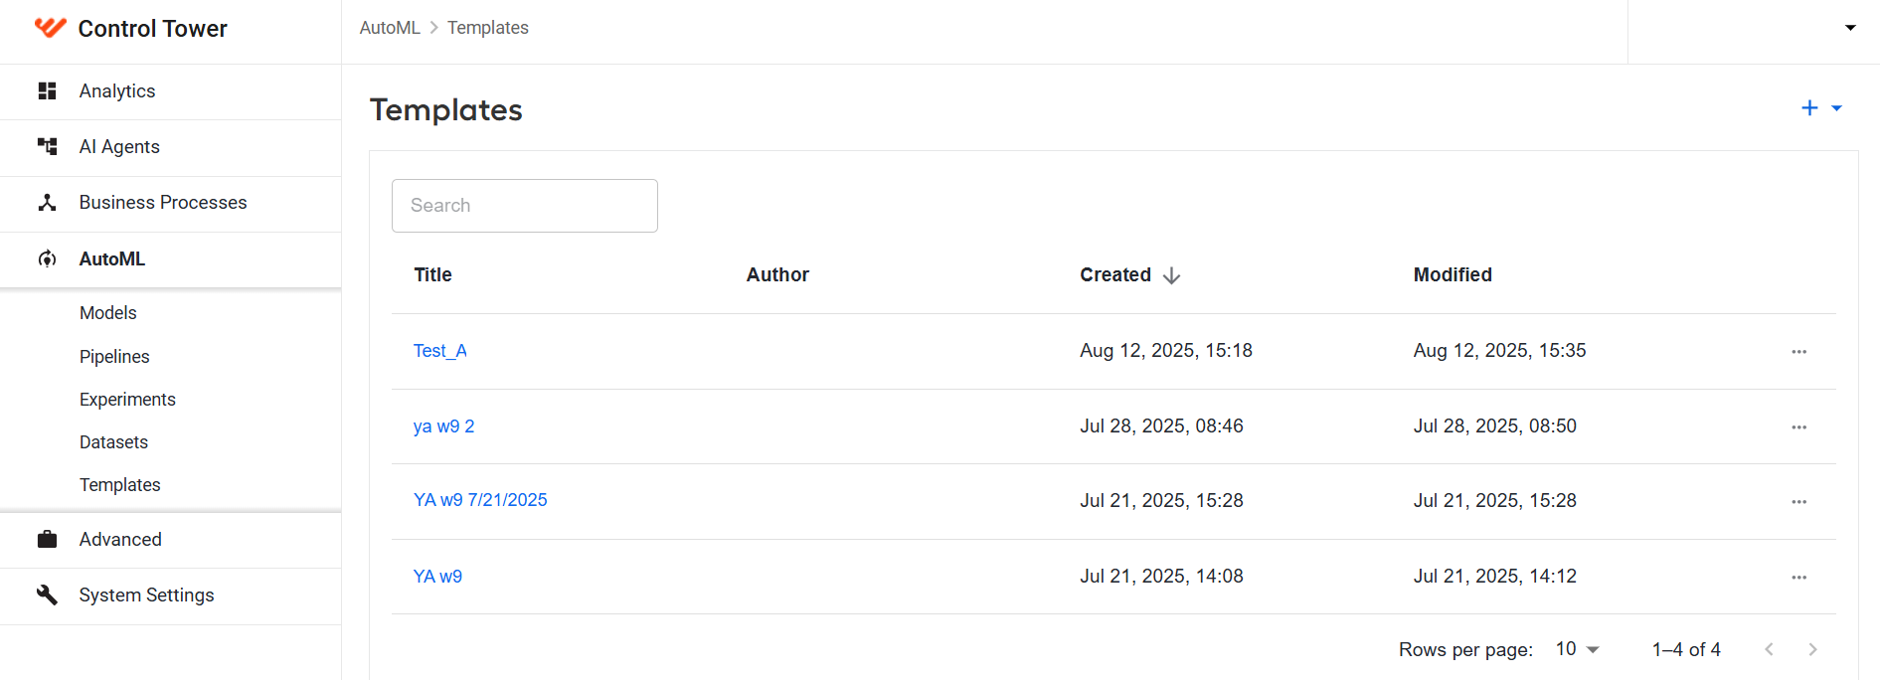Image resolution: width=1880 pixels, height=680 pixels.
Task: Click the Business Processes icon
Action: click(47, 203)
